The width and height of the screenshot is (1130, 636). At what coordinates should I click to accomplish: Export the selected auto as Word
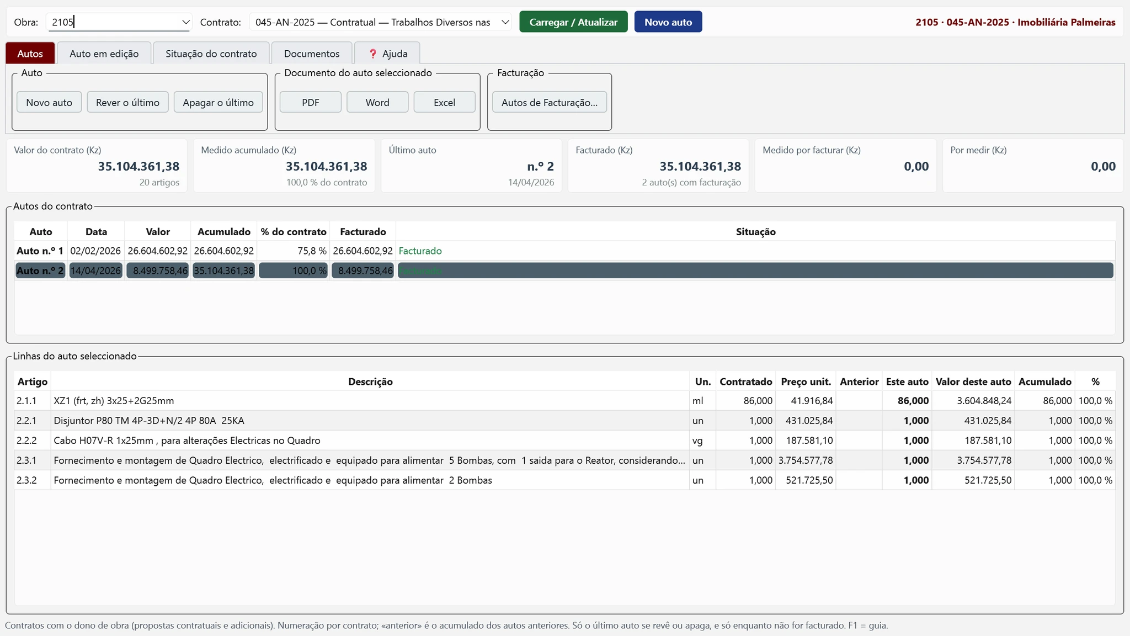(x=377, y=102)
